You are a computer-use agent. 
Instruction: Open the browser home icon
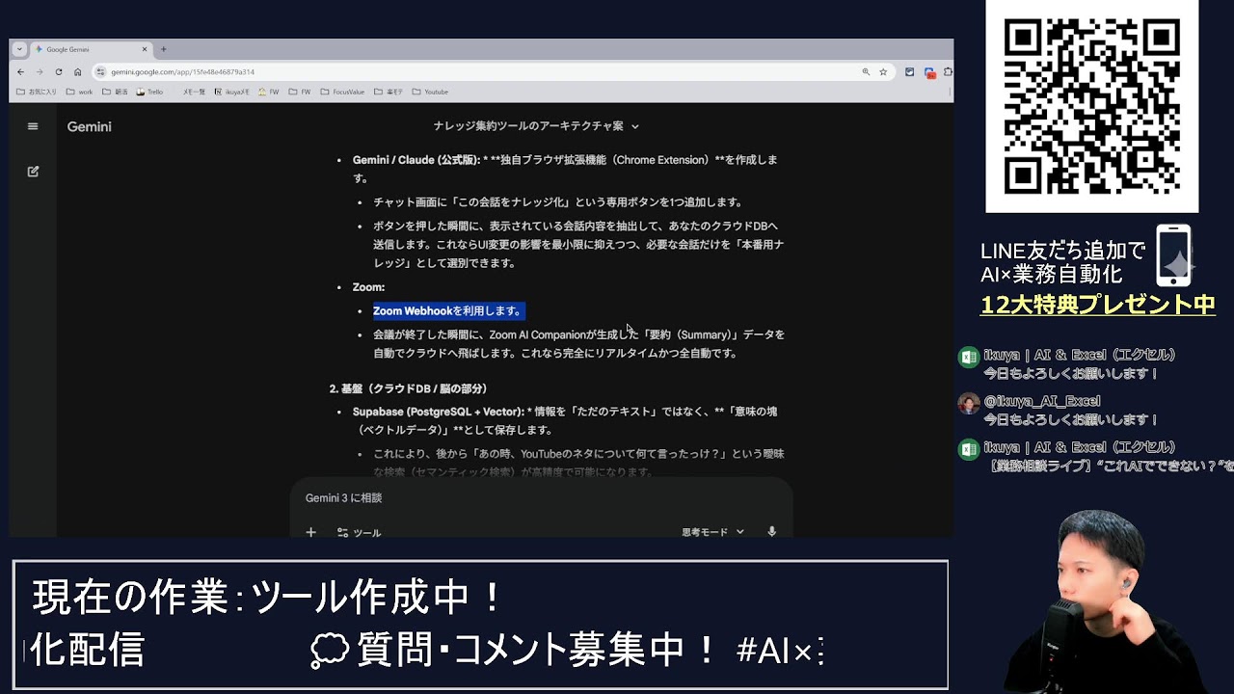click(x=78, y=72)
